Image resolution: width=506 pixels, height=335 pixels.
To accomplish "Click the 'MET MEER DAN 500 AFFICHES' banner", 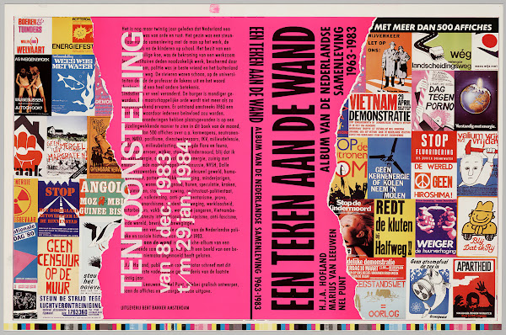I will (434, 27).
